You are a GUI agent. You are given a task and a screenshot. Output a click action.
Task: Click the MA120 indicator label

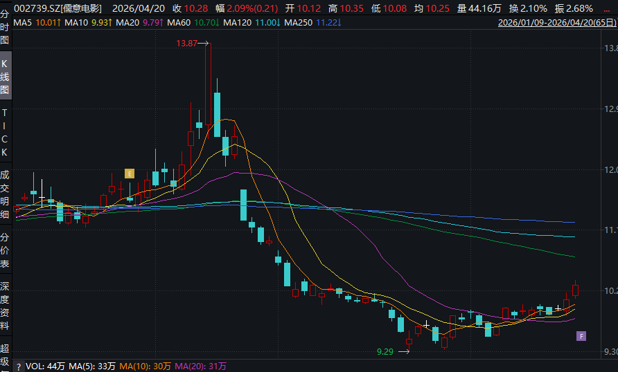[x=236, y=23]
